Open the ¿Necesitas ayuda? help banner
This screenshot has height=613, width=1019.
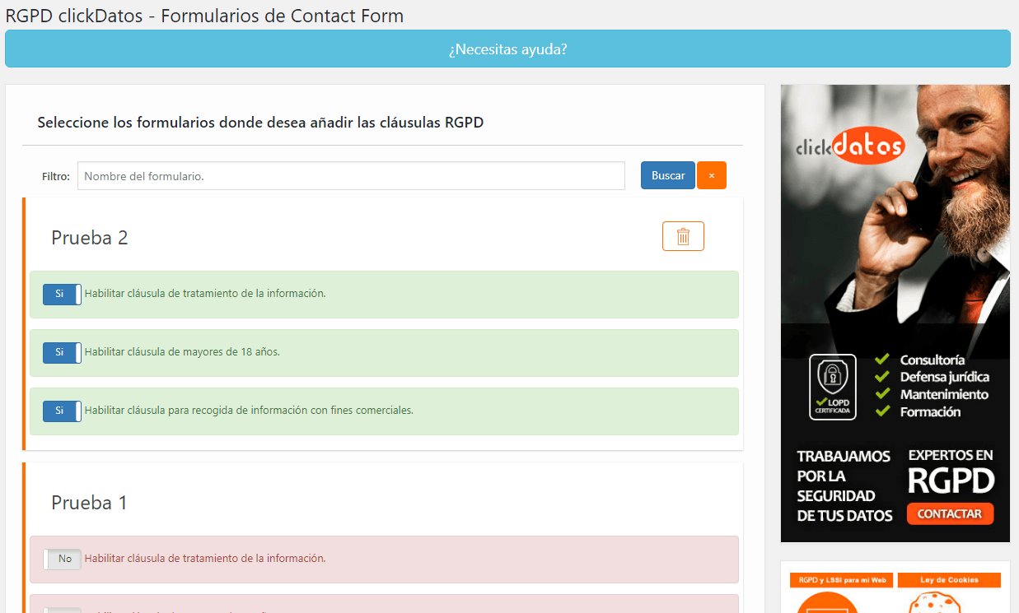point(507,49)
